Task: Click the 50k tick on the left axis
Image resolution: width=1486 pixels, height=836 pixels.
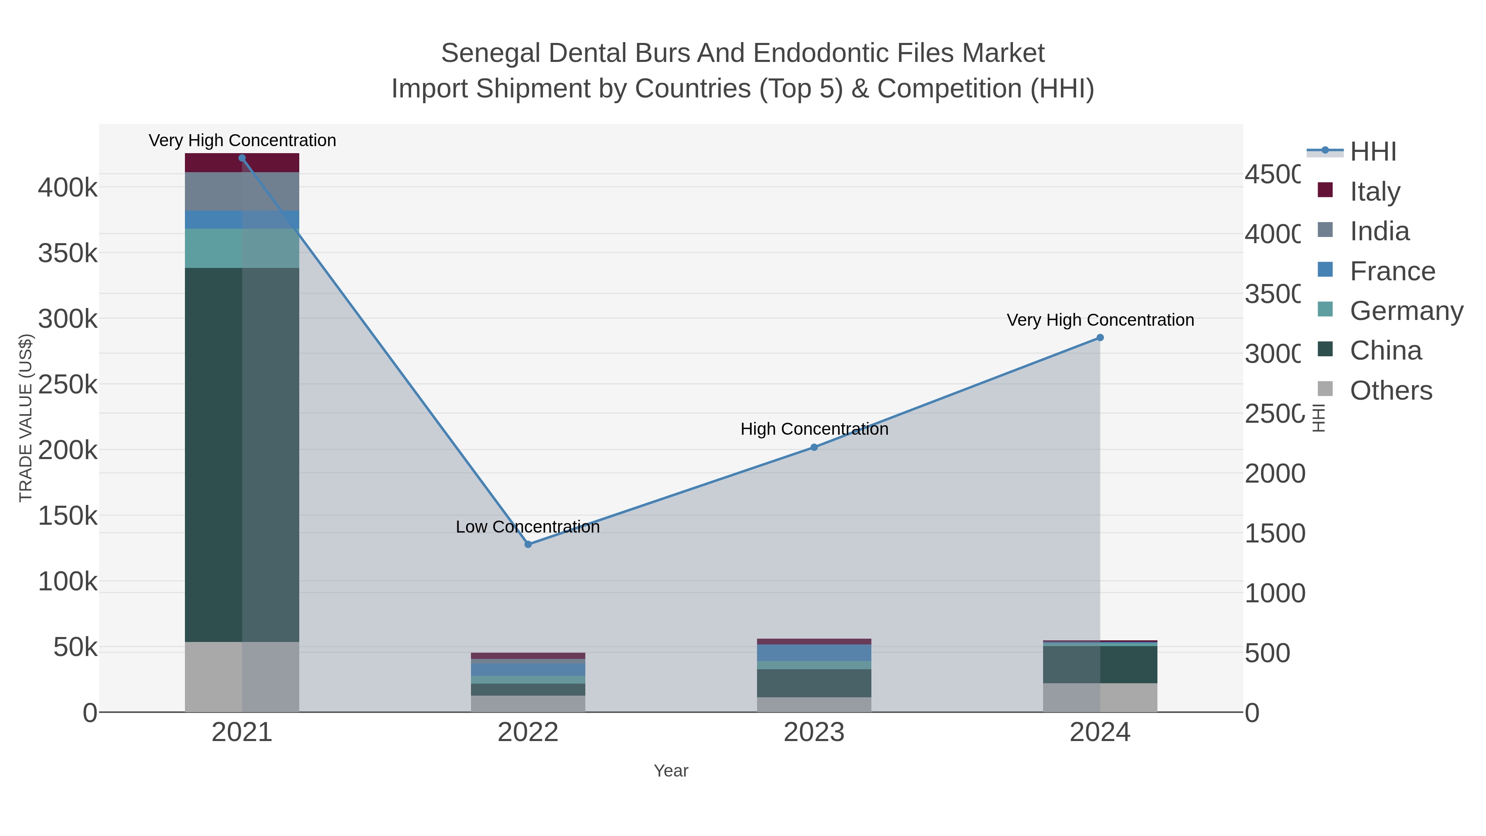Action: point(75,647)
